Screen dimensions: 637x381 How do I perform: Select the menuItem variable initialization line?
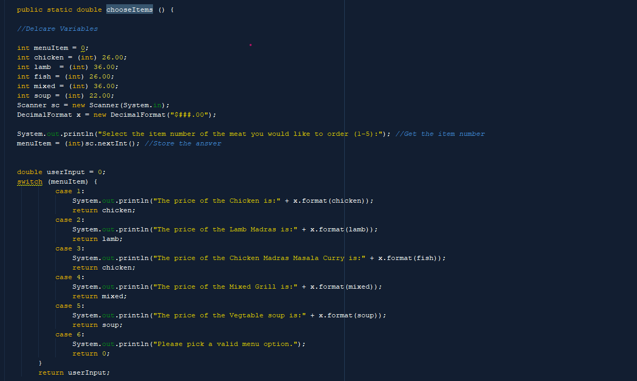click(53, 47)
